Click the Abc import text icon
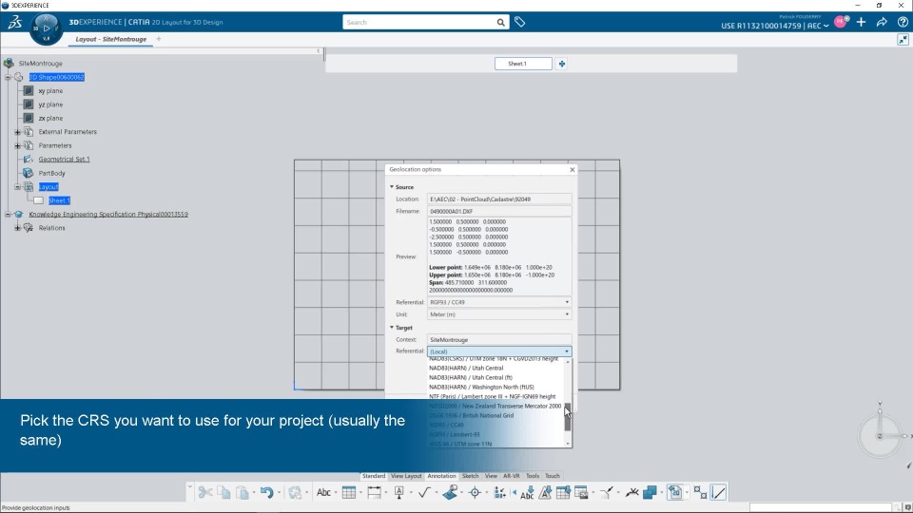 pos(527,493)
